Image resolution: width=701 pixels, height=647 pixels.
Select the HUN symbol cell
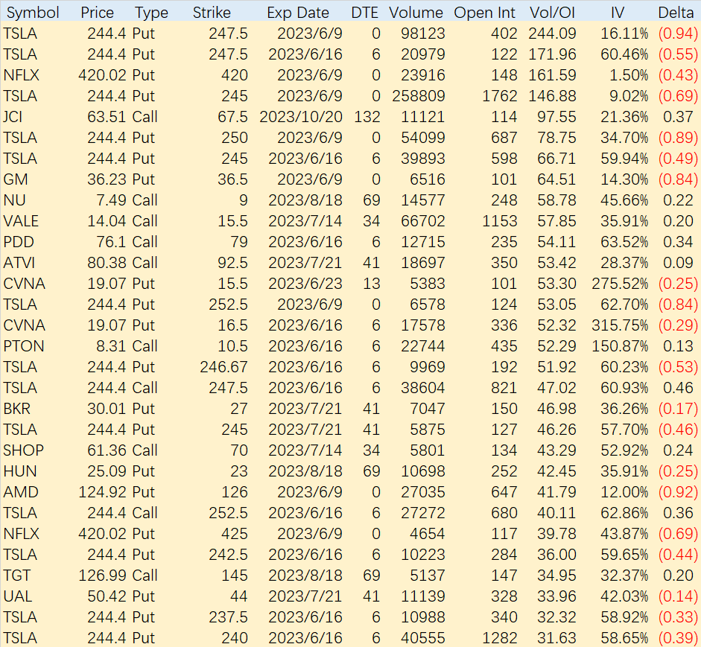point(19,471)
